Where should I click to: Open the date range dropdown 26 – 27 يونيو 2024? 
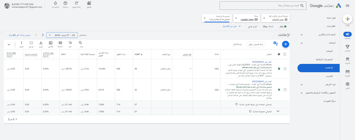[62, 35]
